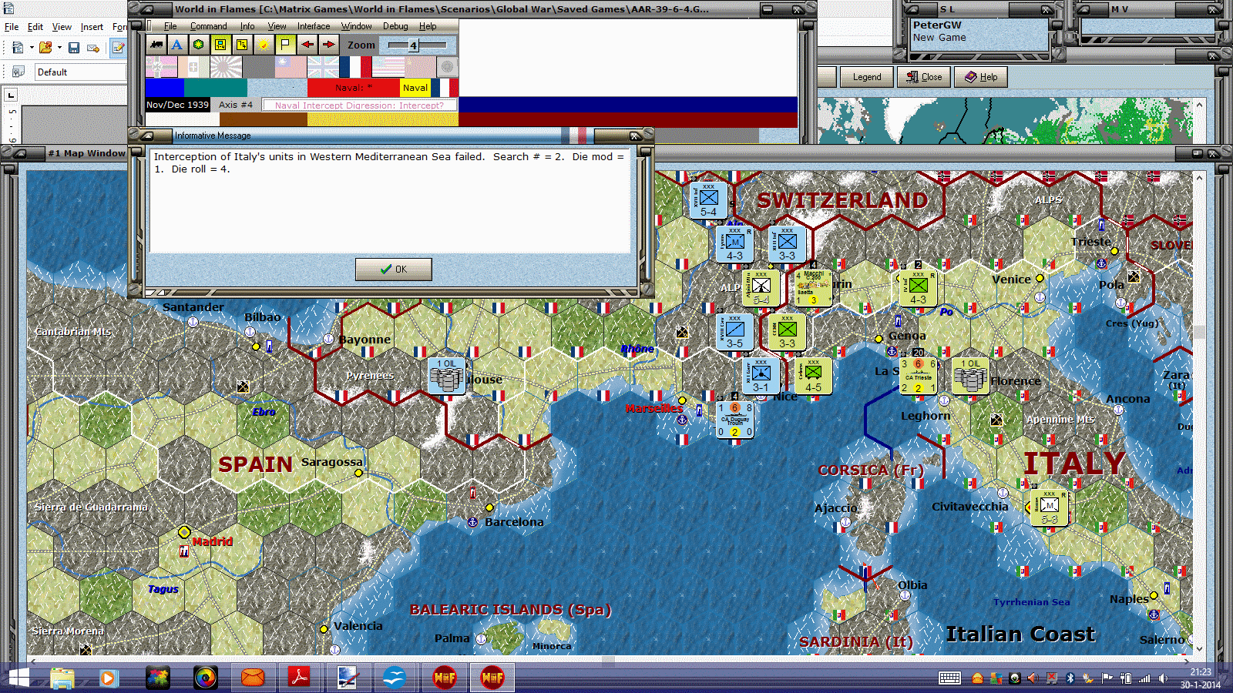This screenshot has width=1233, height=693.
Task: Click the teal color bar segment
Action: pos(217,88)
